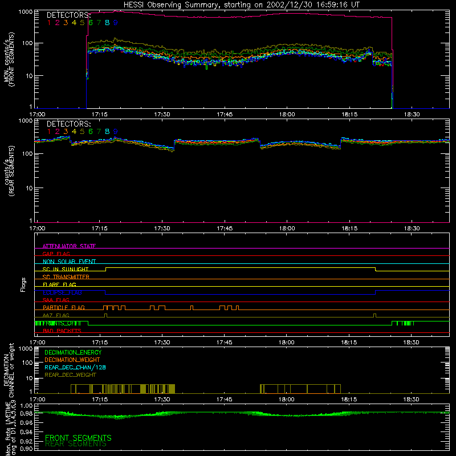The image size is (456, 456).
Task: Click the Mon. Rate LIVETIME axis title
Action: pos(10,428)
